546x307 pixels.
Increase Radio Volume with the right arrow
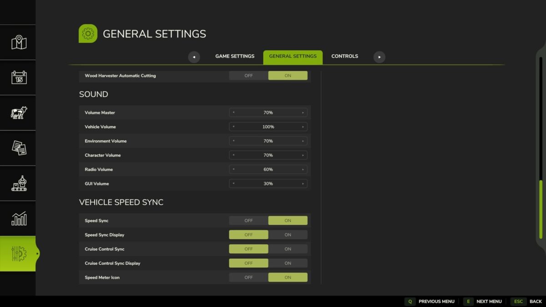(x=304, y=169)
